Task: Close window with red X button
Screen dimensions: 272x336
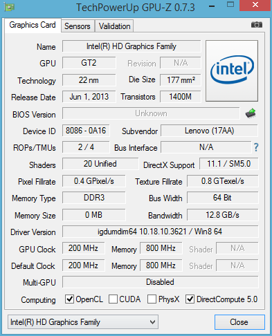Action: [255, 5]
